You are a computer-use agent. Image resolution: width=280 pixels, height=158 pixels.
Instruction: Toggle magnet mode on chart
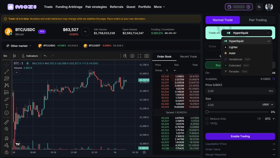pos(7,138)
